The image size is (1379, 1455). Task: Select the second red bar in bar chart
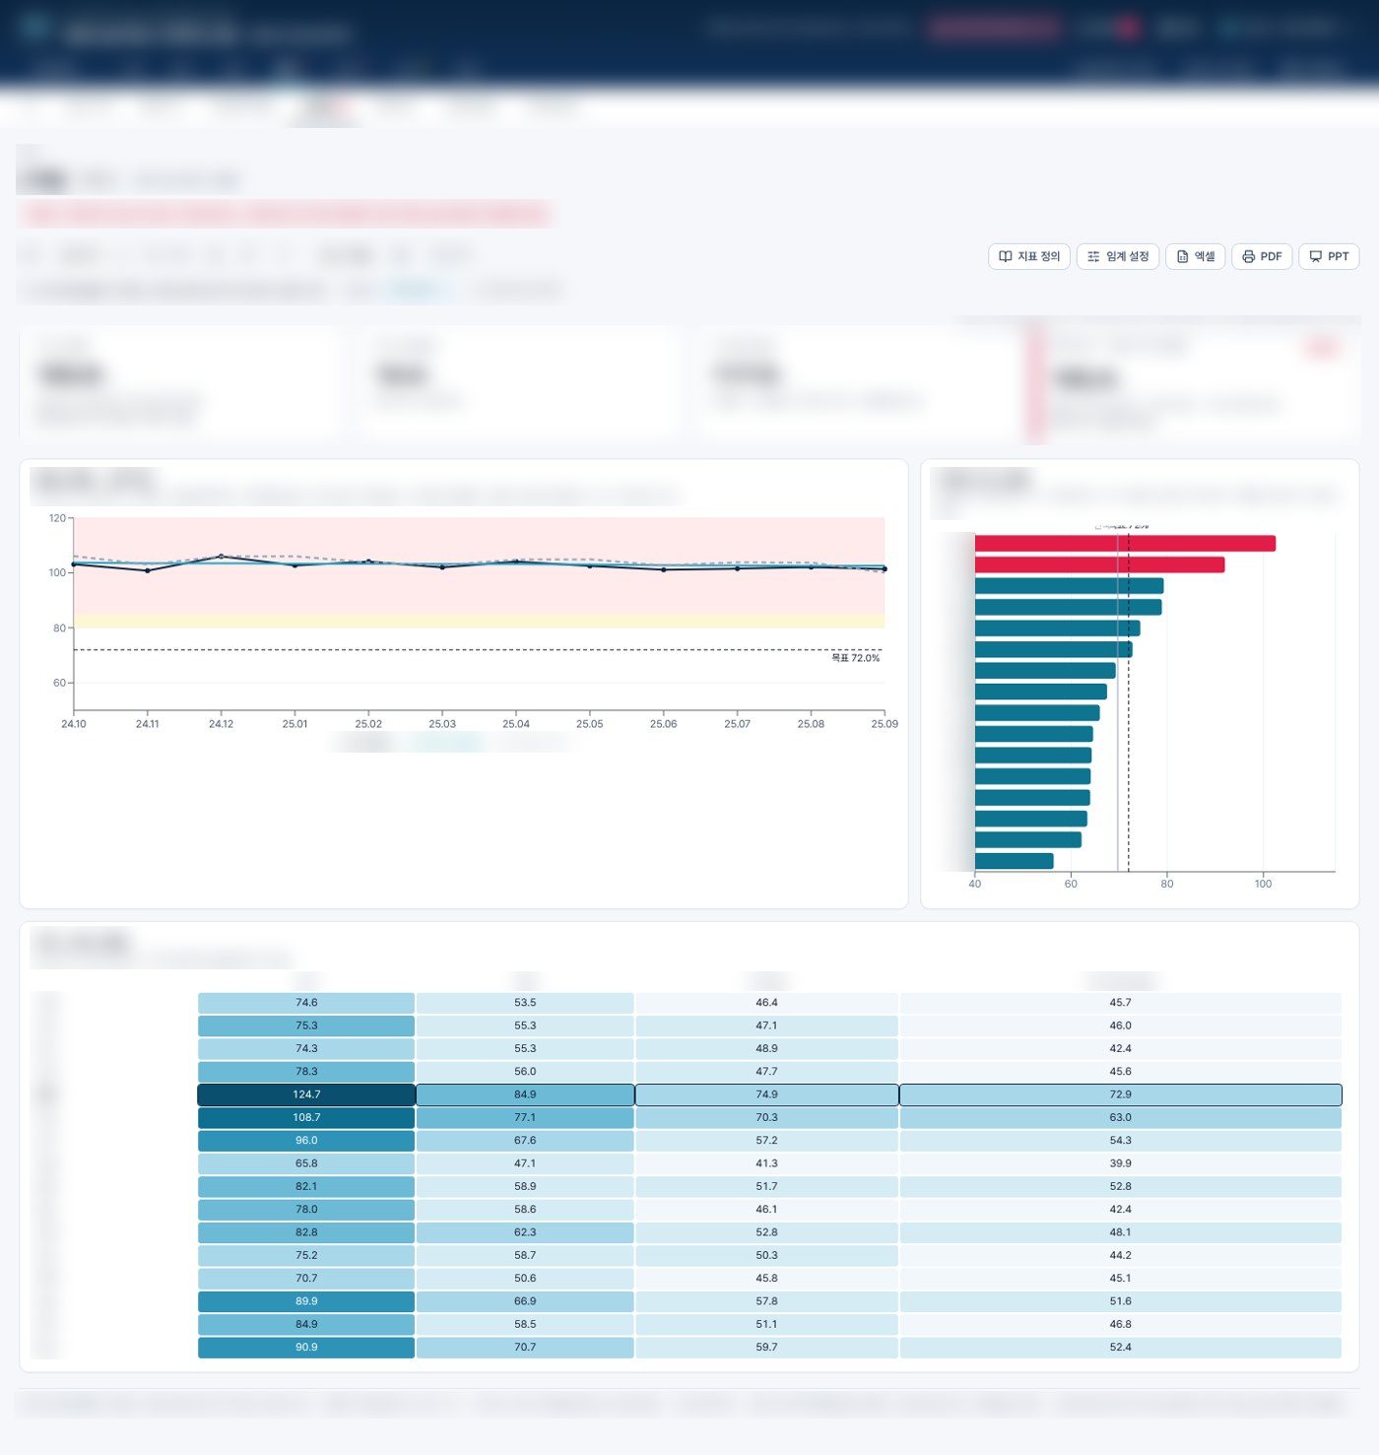click(x=1099, y=564)
